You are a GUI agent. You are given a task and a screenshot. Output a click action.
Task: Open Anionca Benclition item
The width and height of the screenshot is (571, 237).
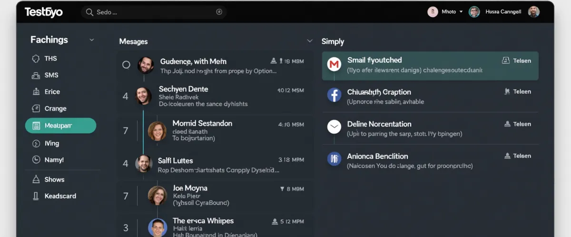click(x=430, y=161)
